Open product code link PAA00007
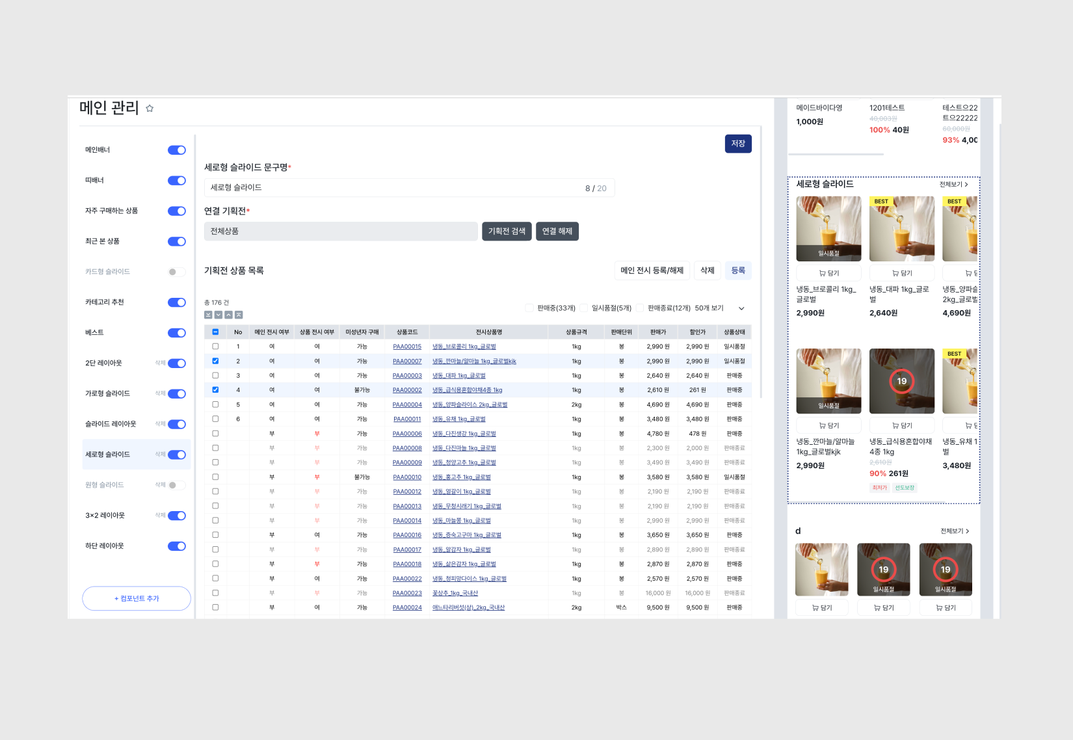 pyautogui.click(x=407, y=362)
